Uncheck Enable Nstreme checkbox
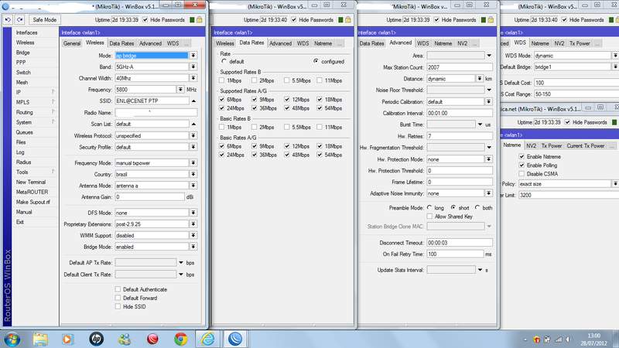Screen dimensions: 619x348 (x=522, y=157)
